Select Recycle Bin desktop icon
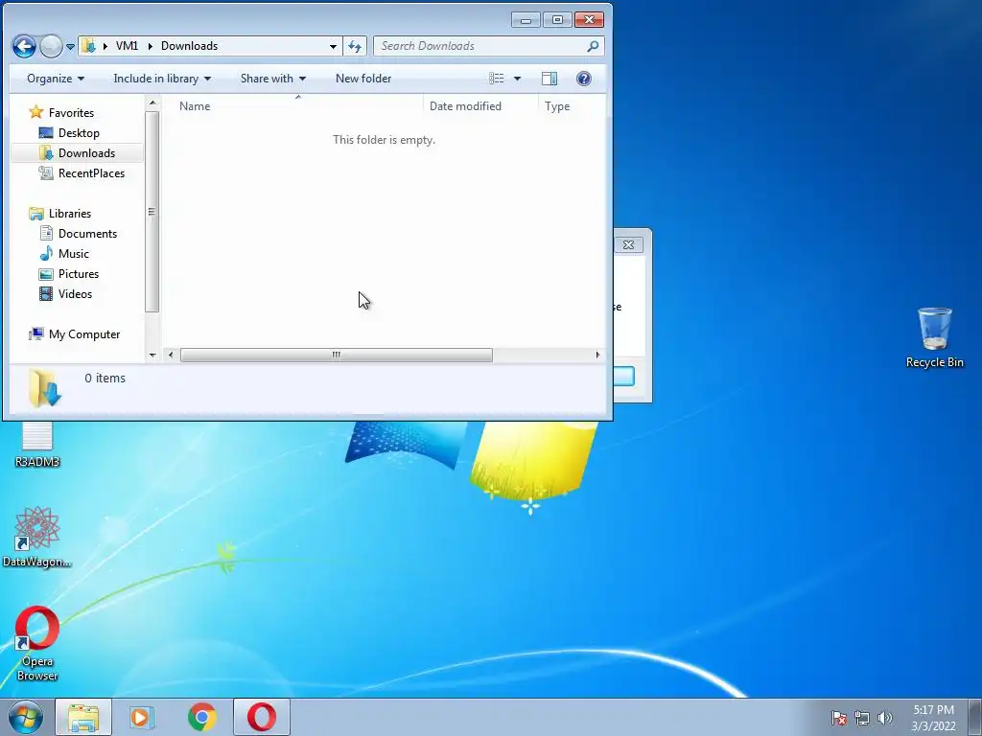The image size is (982, 736). 934,336
